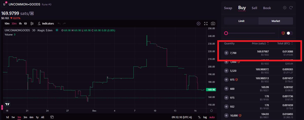Click the 169.99 price value
Viewport: 304px width, 120px height.
click(265, 87)
